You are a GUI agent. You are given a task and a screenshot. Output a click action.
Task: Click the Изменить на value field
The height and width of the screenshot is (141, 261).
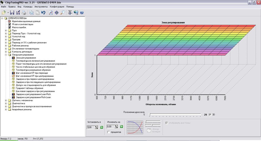pos(111,127)
